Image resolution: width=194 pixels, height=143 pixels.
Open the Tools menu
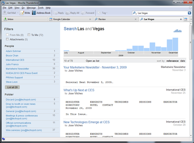[x=41, y=8]
